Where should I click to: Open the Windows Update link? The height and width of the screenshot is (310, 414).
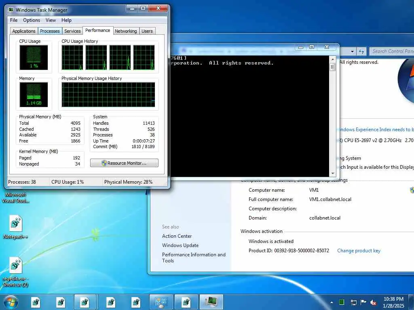(x=180, y=245)
